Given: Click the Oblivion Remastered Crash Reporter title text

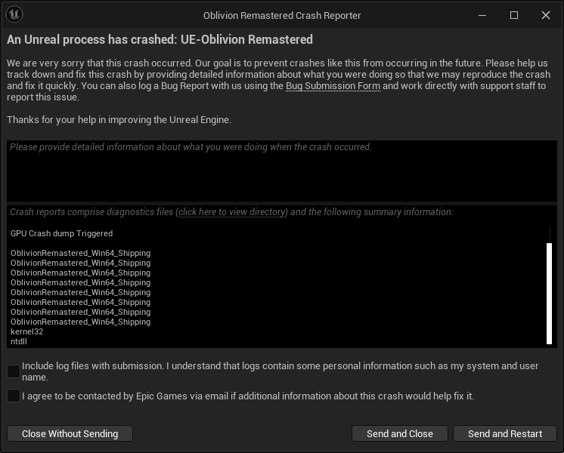Looking at the screenshot, I should (282, 15).
